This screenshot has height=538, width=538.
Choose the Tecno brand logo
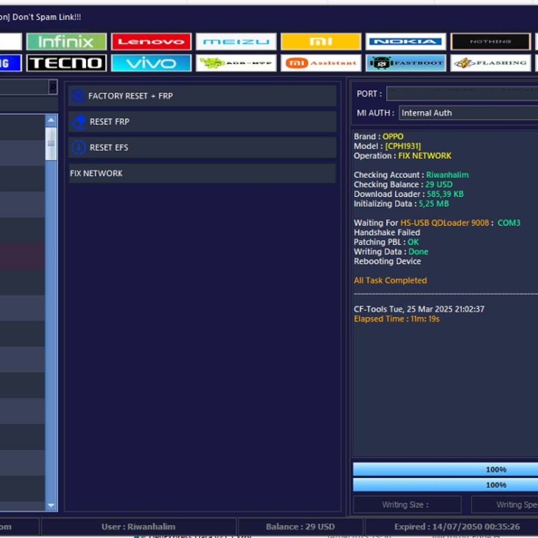tap(66, 63)
